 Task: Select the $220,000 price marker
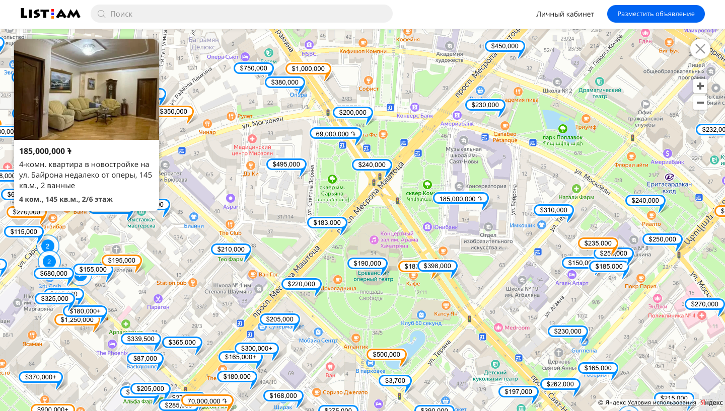coord(302,284)
